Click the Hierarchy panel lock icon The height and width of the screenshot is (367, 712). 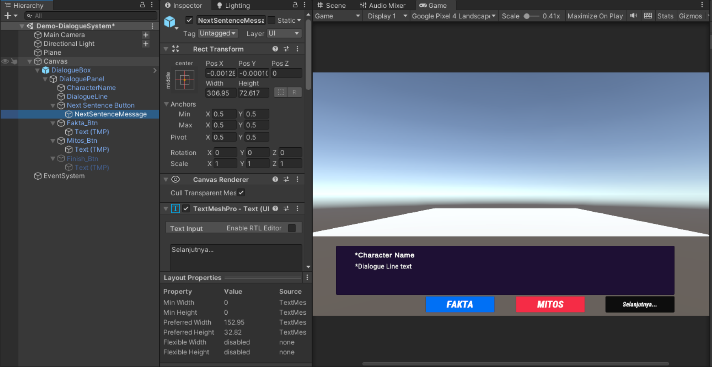click(x=142, y=5)
